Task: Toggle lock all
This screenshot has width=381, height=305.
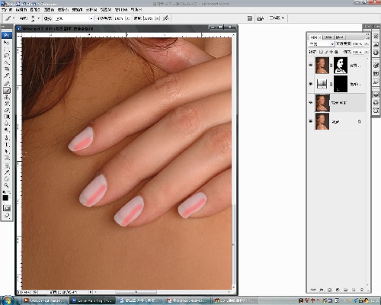Action: (x=336, y=52)
